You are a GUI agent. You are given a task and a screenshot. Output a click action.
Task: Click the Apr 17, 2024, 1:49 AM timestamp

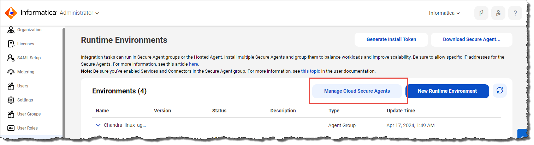[410, 125]
